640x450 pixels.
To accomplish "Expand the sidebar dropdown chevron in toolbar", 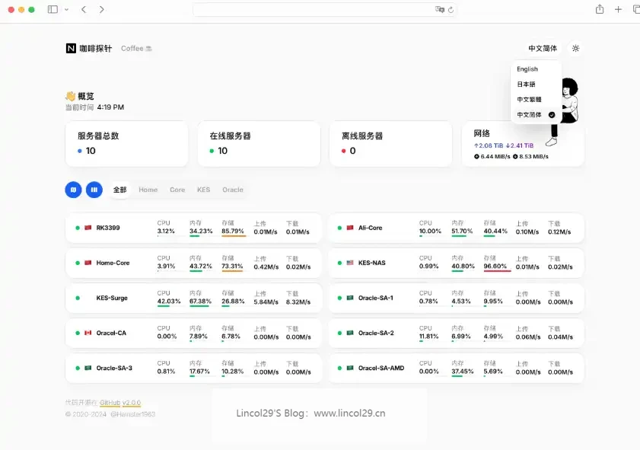I will pyautogui.click(x=66, y=10).
